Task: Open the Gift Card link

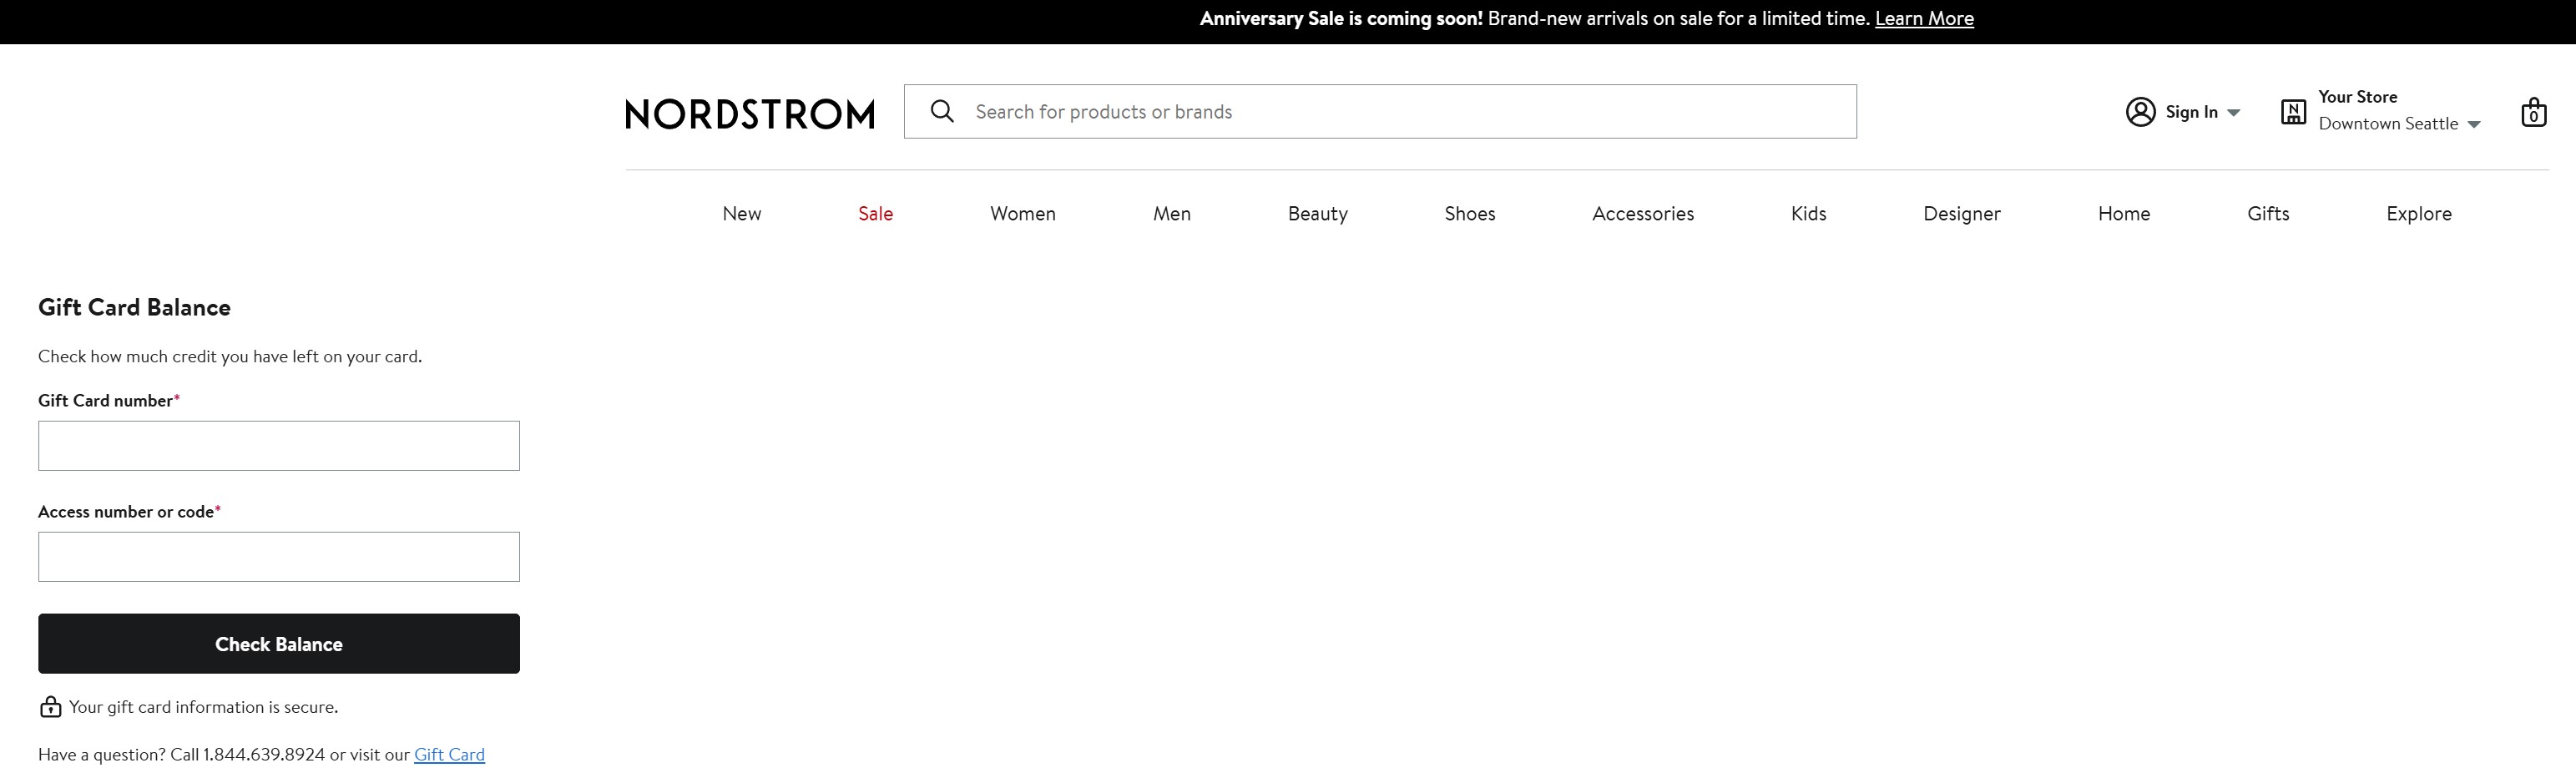Action: [x=449, y=755]
